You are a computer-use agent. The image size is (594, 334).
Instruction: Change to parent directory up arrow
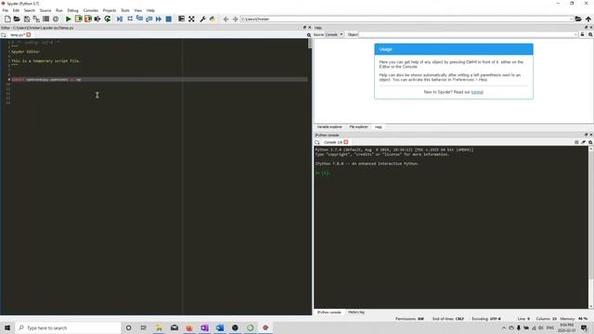pos(588,19)
